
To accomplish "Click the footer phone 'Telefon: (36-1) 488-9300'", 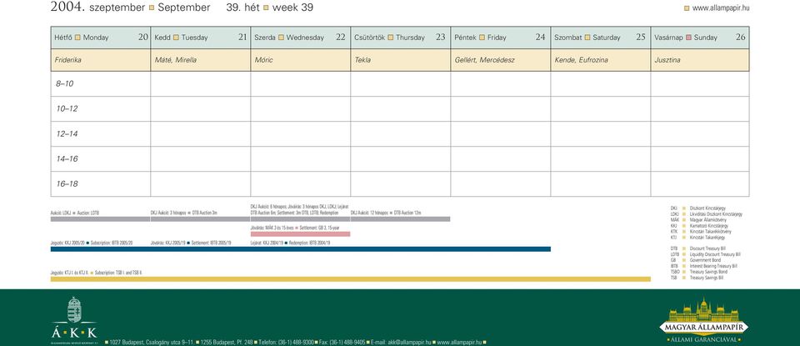I will click(x=286, y=343).
